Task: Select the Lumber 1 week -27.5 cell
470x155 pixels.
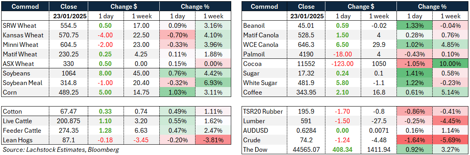Action: [x=379, y=121]
